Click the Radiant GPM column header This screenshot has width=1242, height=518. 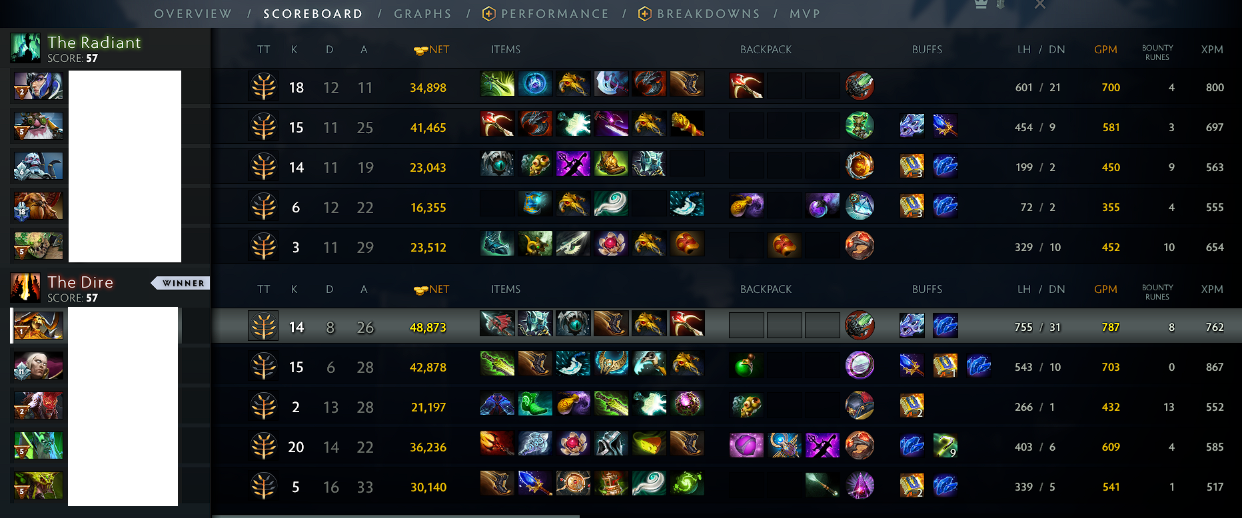click(1105, 49)
